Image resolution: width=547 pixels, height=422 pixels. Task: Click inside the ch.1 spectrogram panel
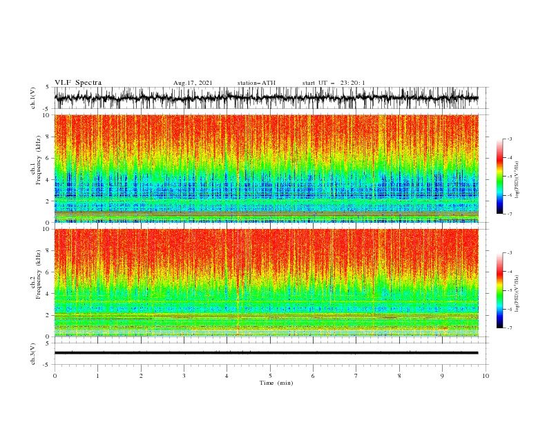[266, 168]
